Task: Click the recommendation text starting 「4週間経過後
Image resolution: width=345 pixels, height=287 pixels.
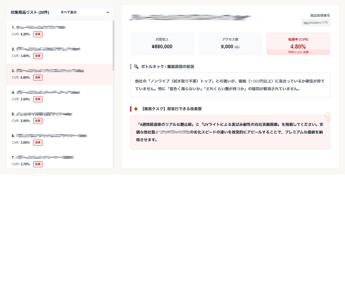Action: [230, 132]
